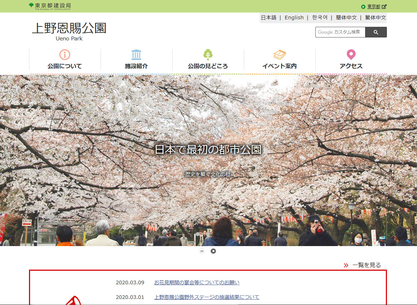This screenshot has height=305, width=417.
Task: Click the museum building icon for 施設紹介
Action: click(x=136, y=55)
